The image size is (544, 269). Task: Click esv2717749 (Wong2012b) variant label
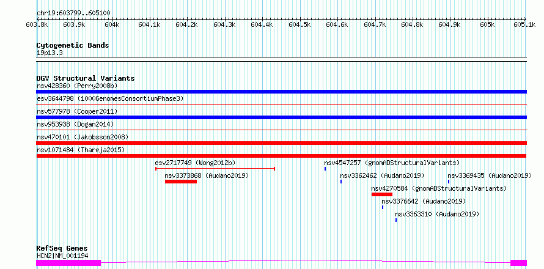point(196,163)
